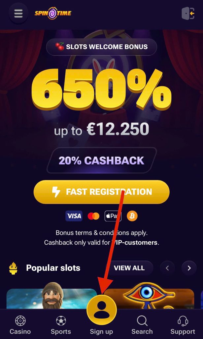Click the SpinTime logo

point(53,14)
